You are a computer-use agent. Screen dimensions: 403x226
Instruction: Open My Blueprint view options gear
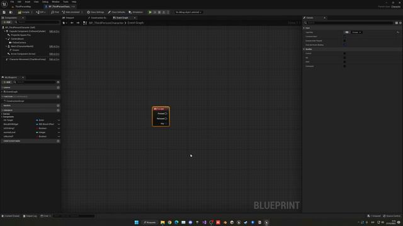[x=58, y=82]
